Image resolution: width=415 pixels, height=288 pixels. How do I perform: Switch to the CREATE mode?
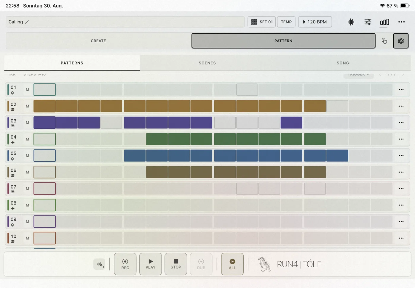click(x=98, y=41)
